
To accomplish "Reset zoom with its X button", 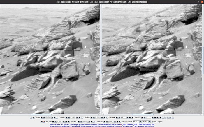I will [57, 118].
